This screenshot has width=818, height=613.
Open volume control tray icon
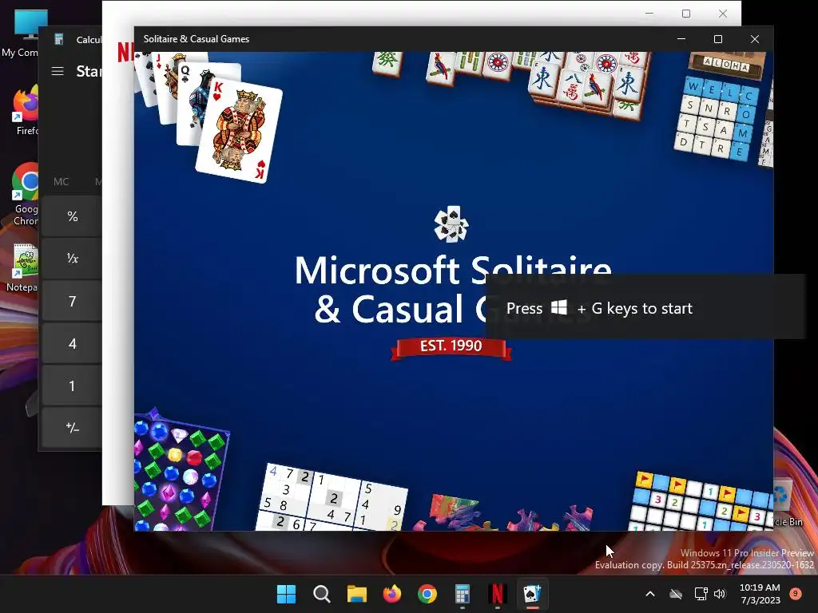720,594
